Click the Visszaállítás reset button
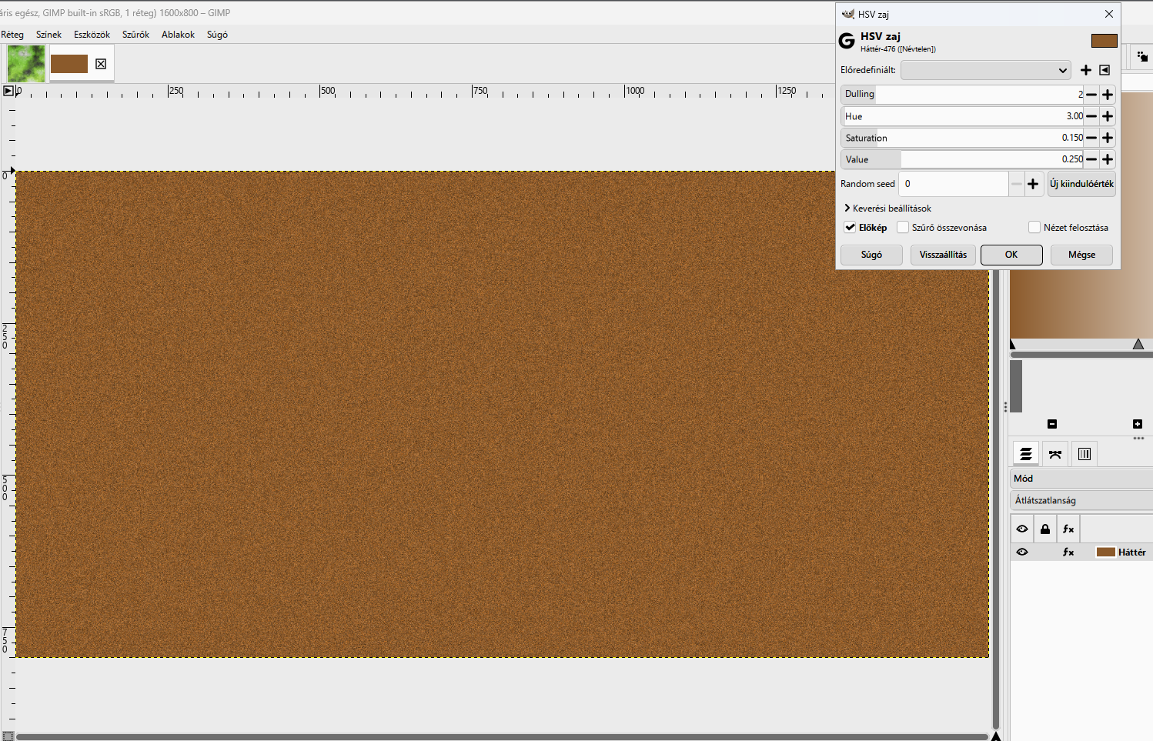Image resolution: width=1153 pixels, height=741 pixels. click(x=943, y=255)
